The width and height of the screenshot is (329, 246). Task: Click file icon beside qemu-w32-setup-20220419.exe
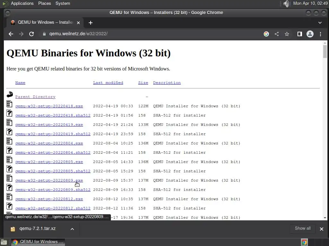tap(9, 122)
